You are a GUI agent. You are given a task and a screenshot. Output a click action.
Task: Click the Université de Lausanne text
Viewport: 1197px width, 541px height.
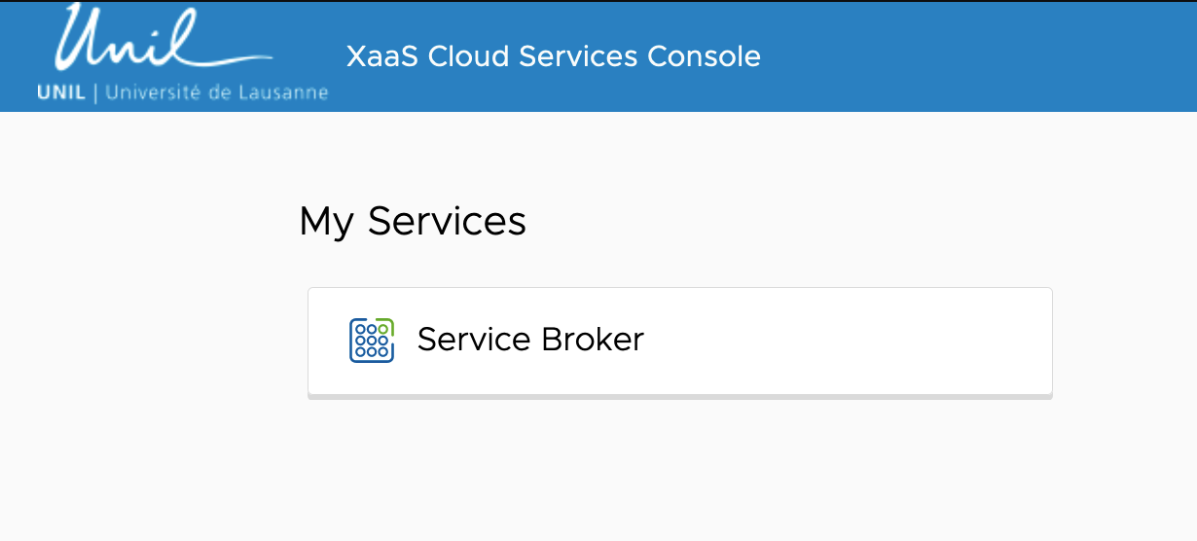[216, 93]
